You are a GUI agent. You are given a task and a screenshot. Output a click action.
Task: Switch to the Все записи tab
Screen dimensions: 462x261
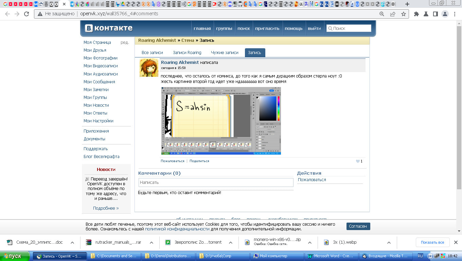point(152,53)
